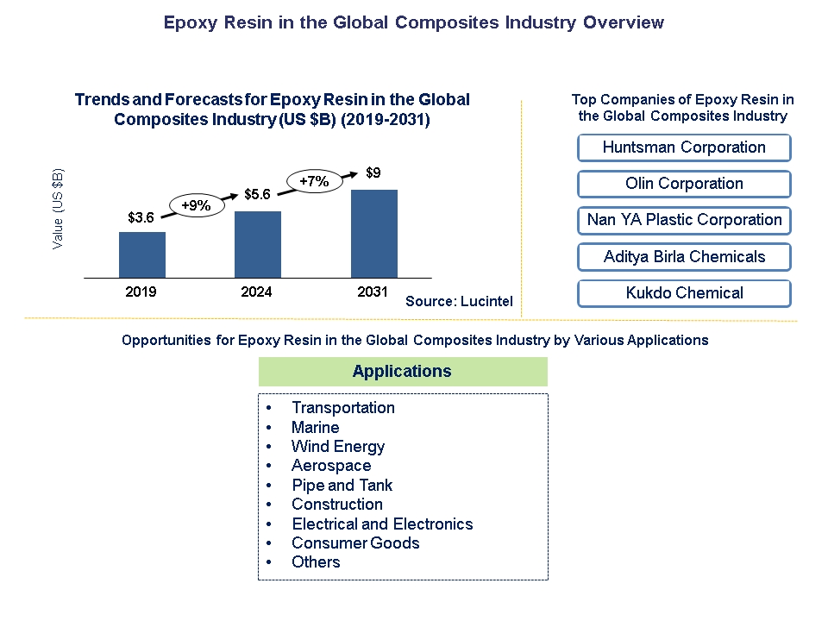
Task: Click the $5.6 value label
Action: pos(257,194)
